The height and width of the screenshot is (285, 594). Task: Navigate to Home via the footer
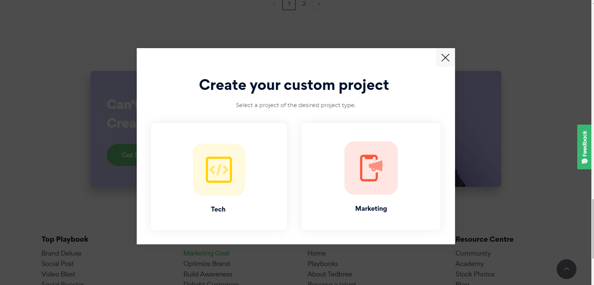pyautogui.click(x=316, y=253)
